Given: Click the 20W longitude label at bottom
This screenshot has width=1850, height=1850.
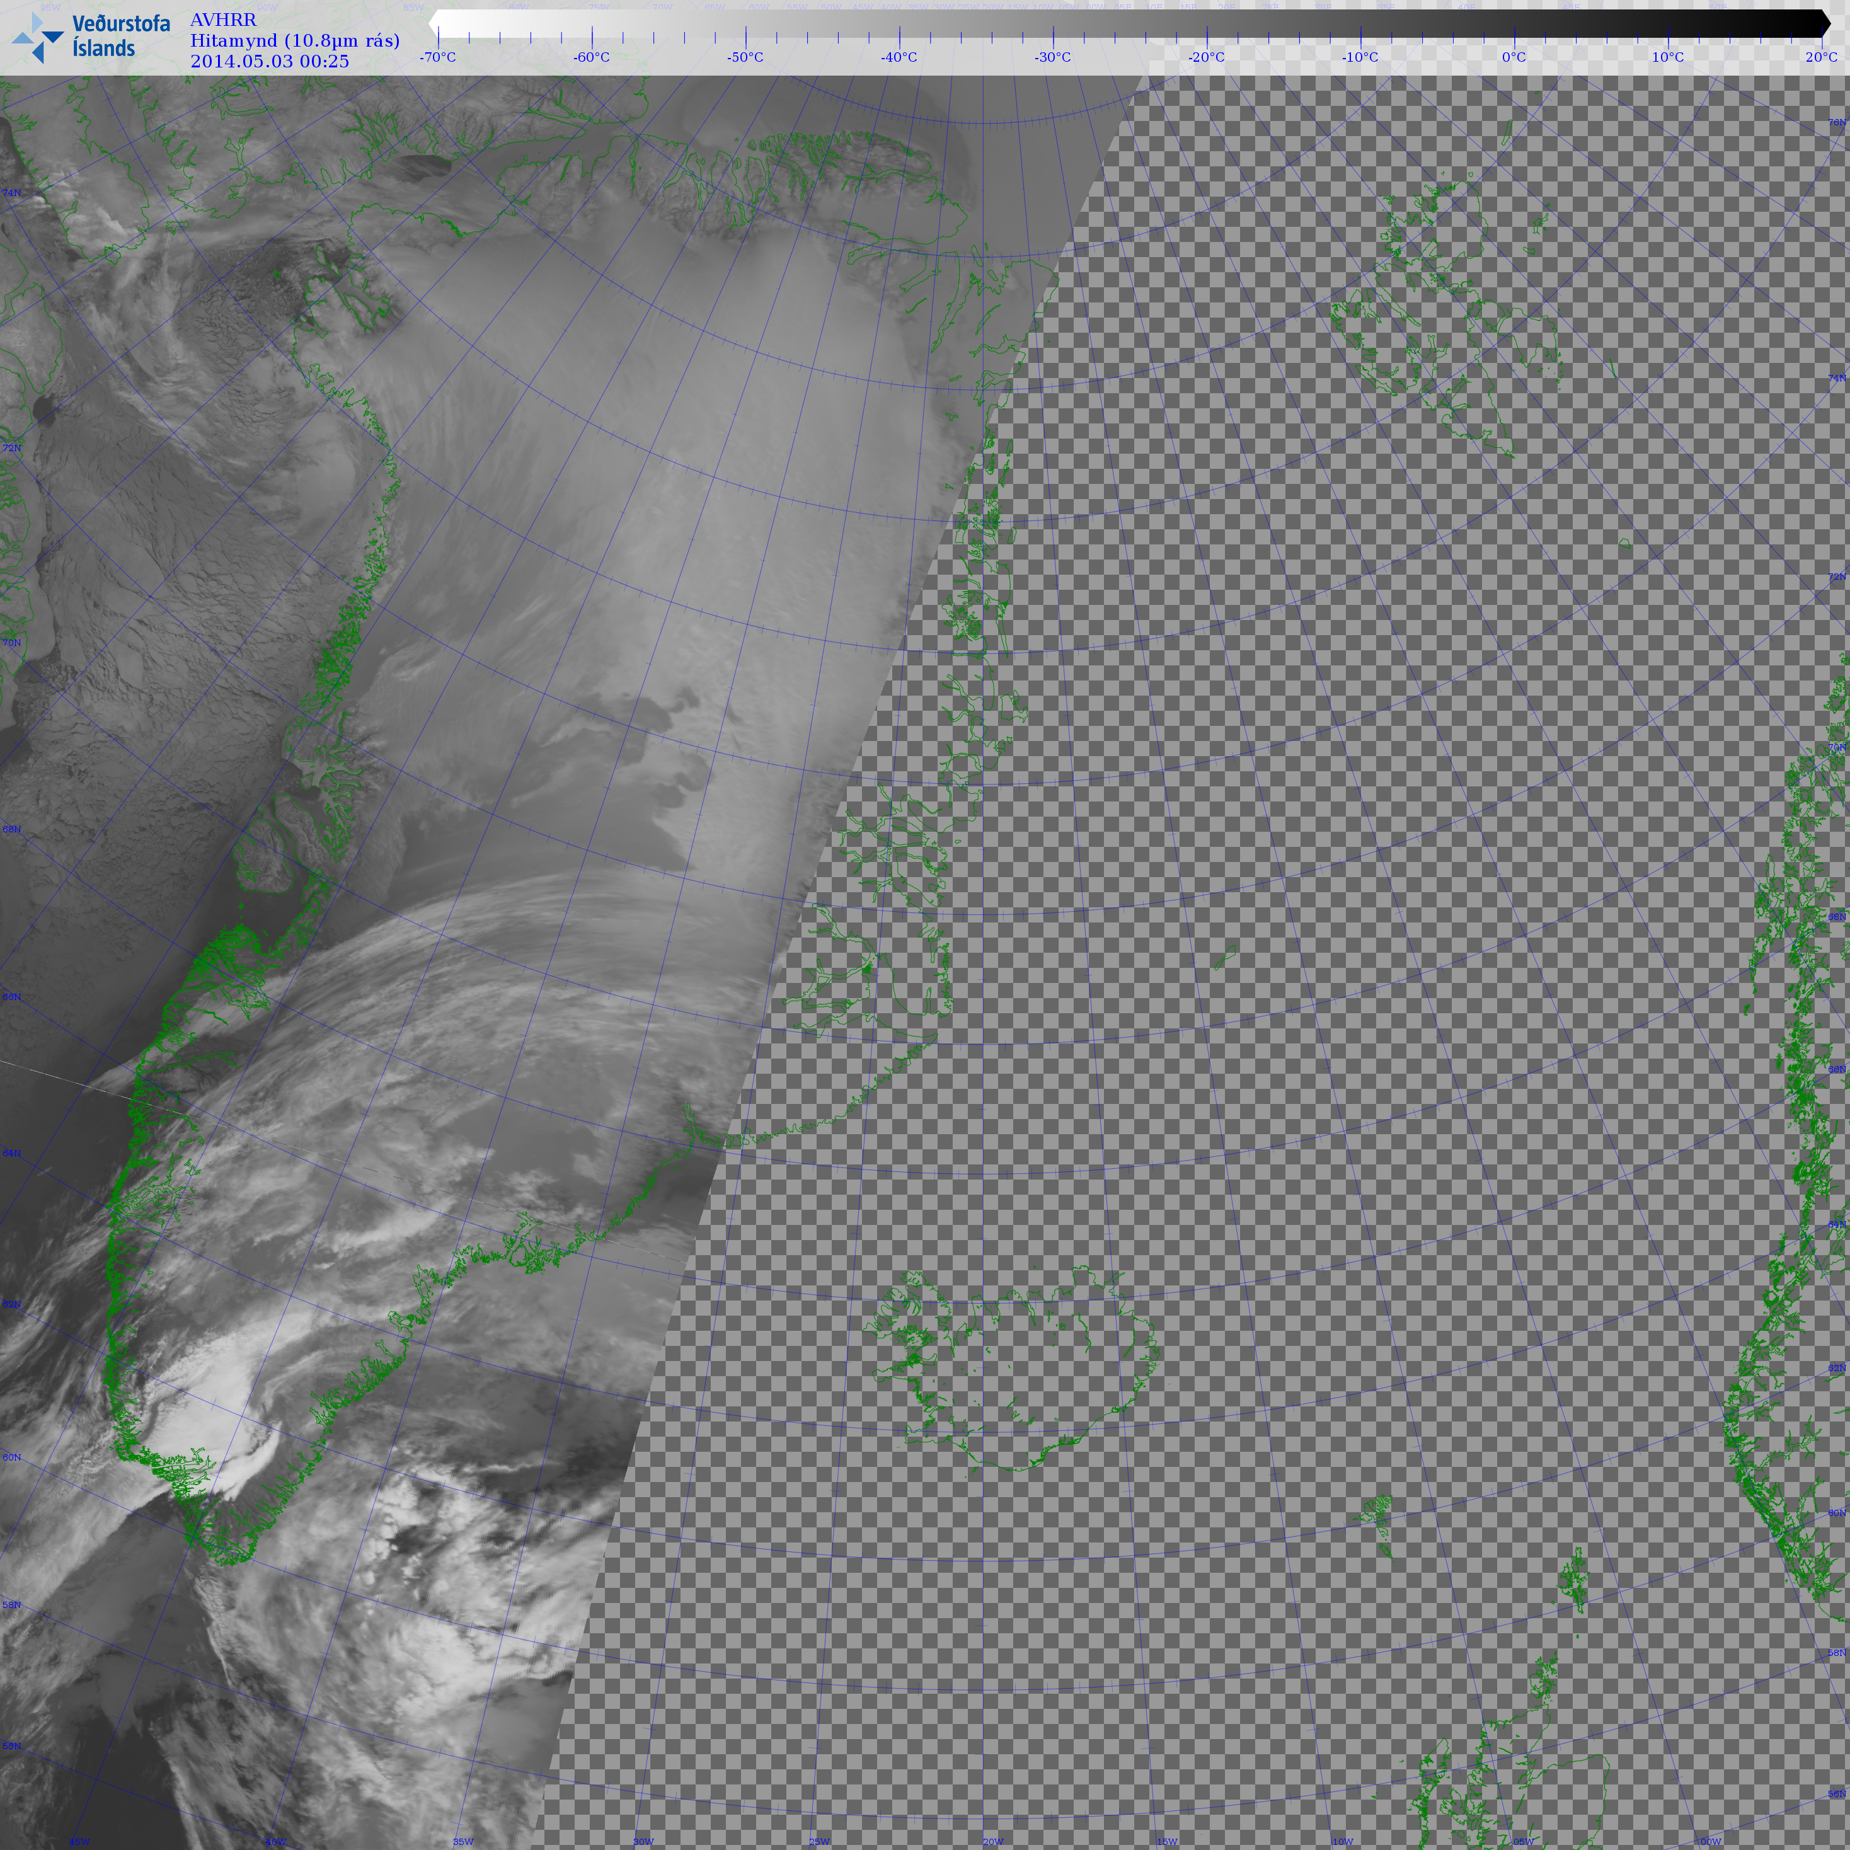Looking at the screenshot, I should [993, 1841].
